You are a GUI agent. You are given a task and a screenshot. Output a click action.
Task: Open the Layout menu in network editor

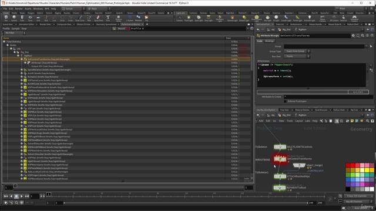coord(299,121)
